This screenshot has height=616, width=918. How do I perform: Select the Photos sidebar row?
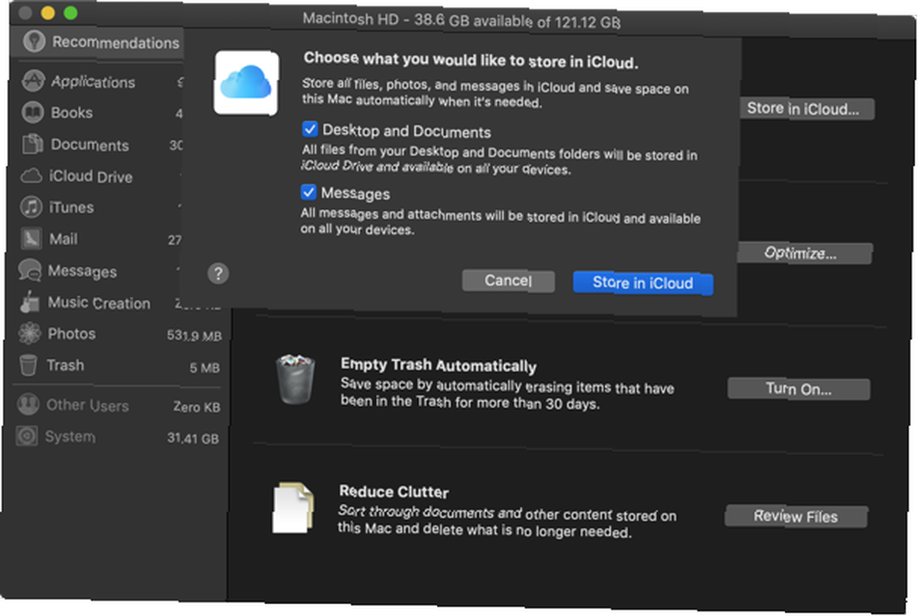118,334
